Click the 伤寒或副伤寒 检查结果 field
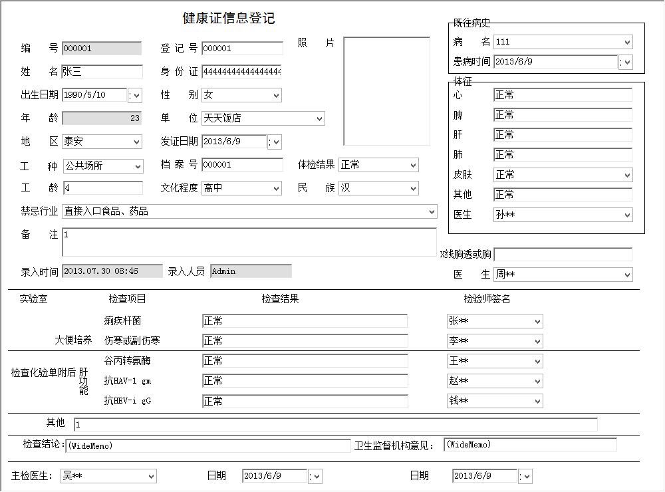The width and height of the screenshot is (665, 492). 305,341
